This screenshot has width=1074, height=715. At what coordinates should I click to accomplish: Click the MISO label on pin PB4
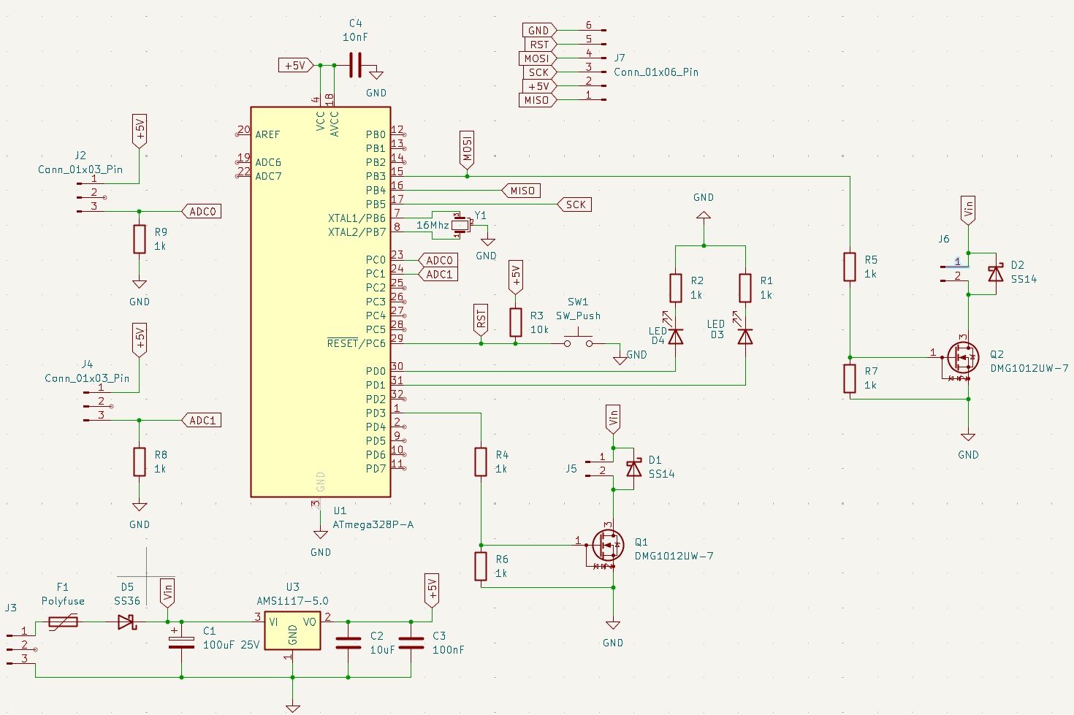522,191
